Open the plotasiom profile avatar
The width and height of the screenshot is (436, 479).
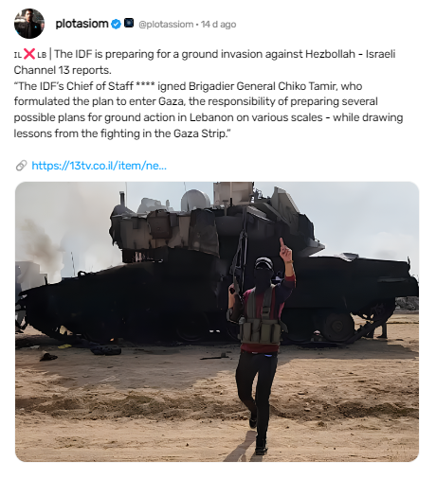click(x=29, y=24)
